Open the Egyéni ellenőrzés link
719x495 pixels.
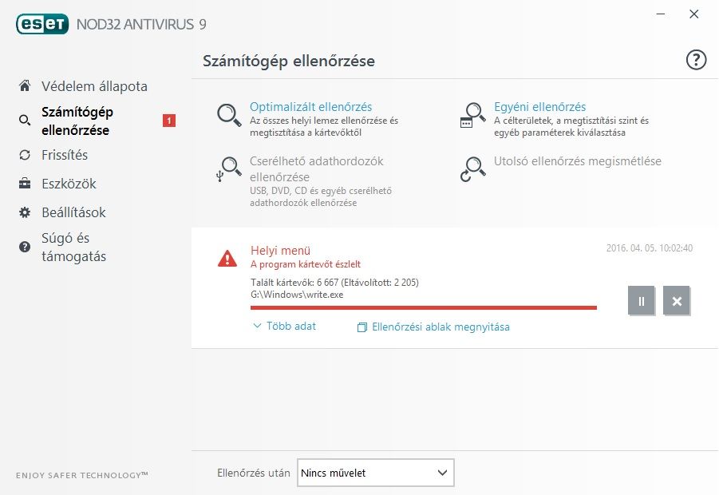click(x=539, y=106)
